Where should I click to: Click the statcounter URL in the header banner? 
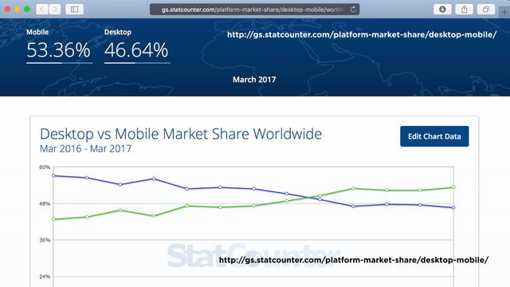(362, 34)
